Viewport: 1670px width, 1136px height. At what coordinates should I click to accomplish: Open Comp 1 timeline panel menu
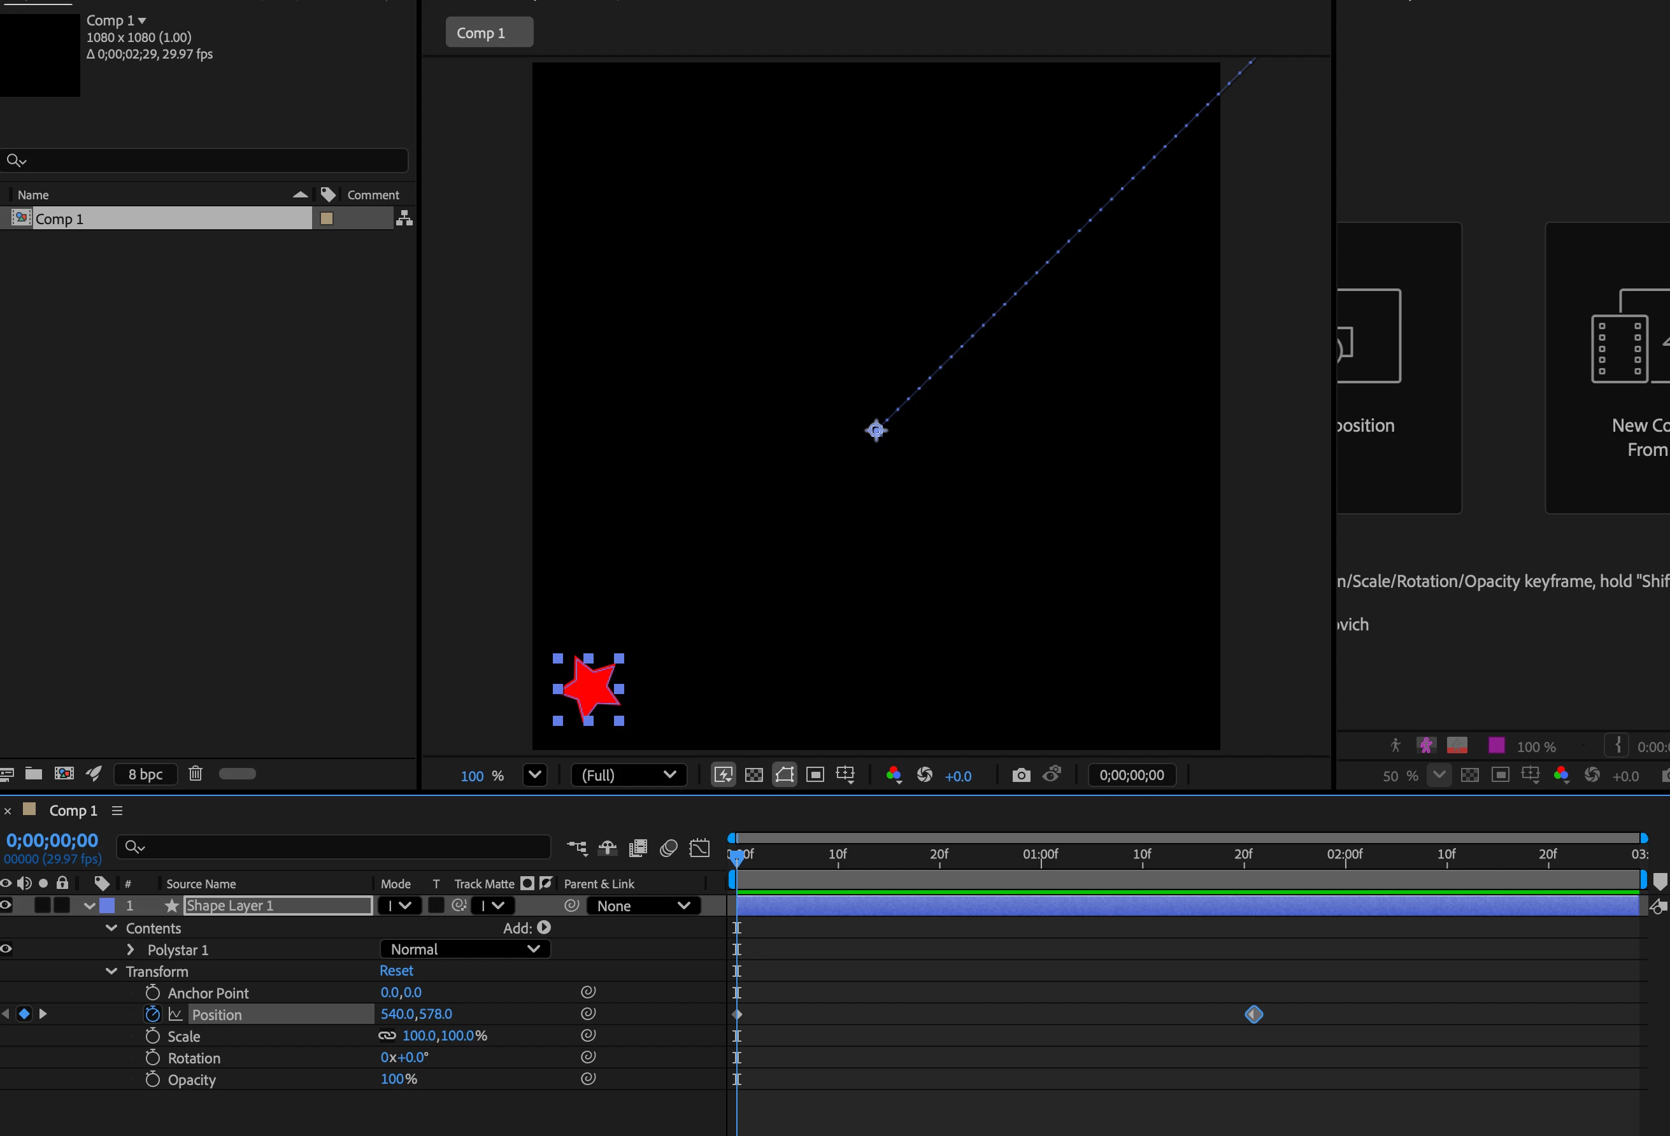pyautogui.click(x=117, y=811)
